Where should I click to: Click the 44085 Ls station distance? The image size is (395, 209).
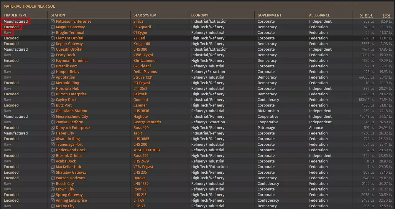pos(367,77)
